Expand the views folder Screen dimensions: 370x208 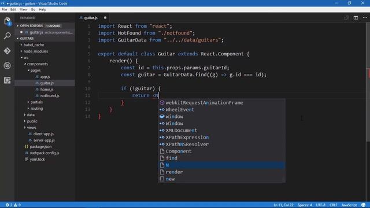31,128
